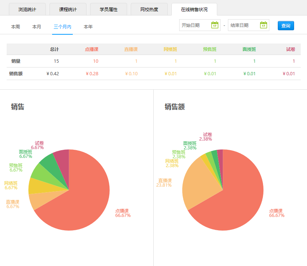
Task: Filter by 本月 time range
Action: (37, 27)
